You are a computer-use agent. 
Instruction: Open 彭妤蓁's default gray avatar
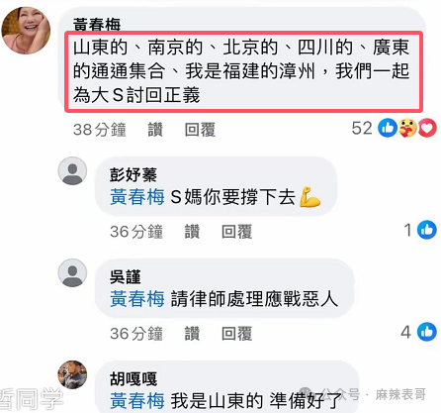(72, 171)
